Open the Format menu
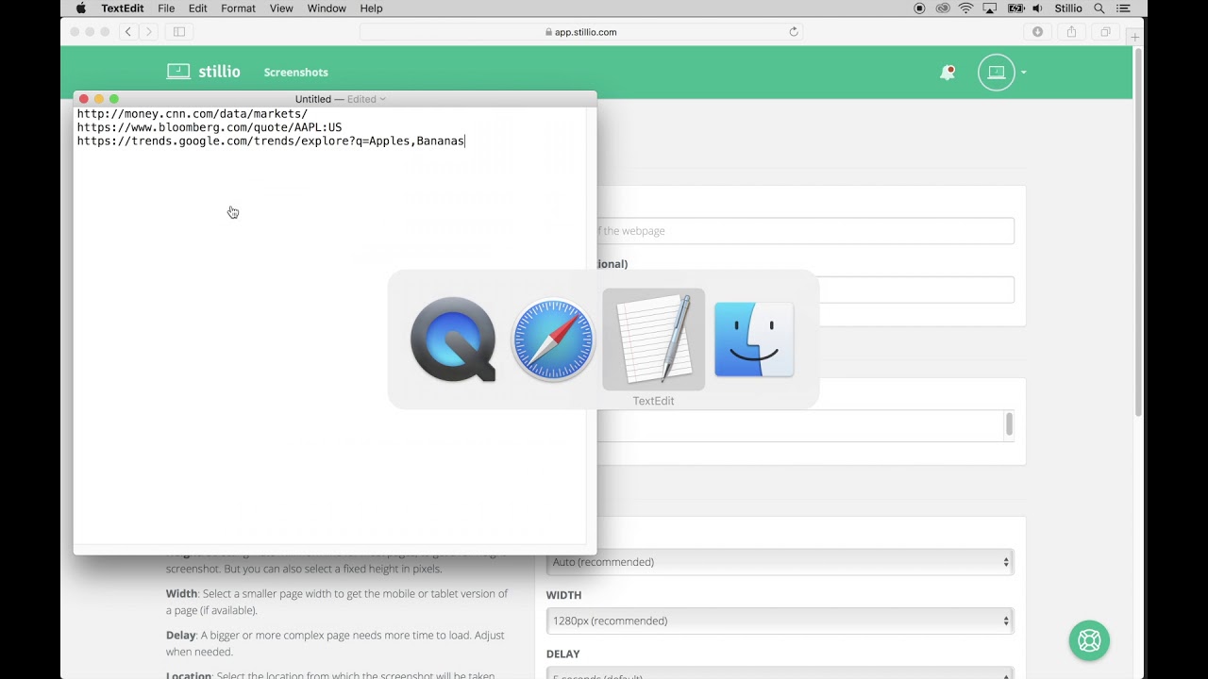 pyautogui.click(x=238, y=8)
